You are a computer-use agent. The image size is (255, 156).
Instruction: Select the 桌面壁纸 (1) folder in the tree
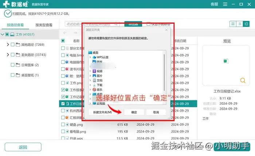pos(30,75)
